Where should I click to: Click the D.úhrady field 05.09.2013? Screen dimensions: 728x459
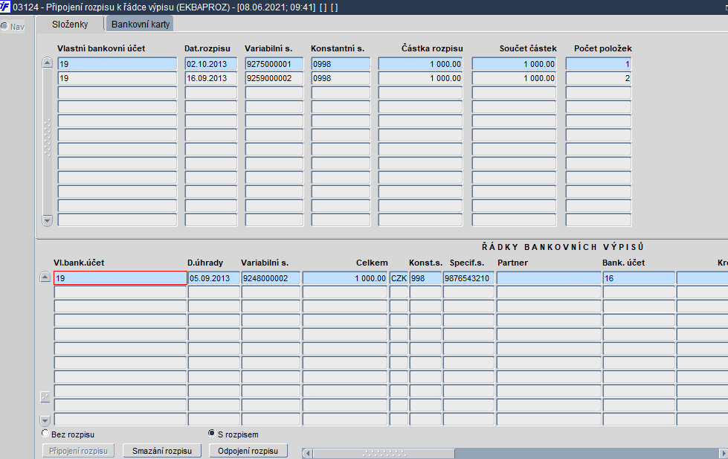tap(214, 277)
